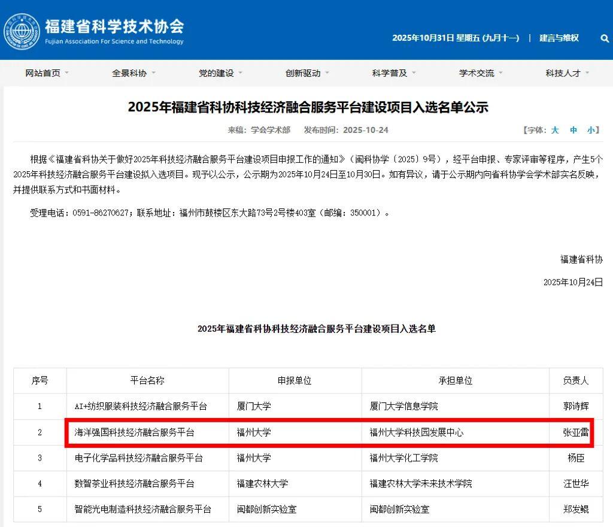Expand dropdown arrow beside 科学普及
This screenshot has height=527, width=613.
[414, 72]
